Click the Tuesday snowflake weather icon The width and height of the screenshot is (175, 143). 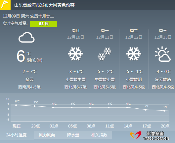134,54
